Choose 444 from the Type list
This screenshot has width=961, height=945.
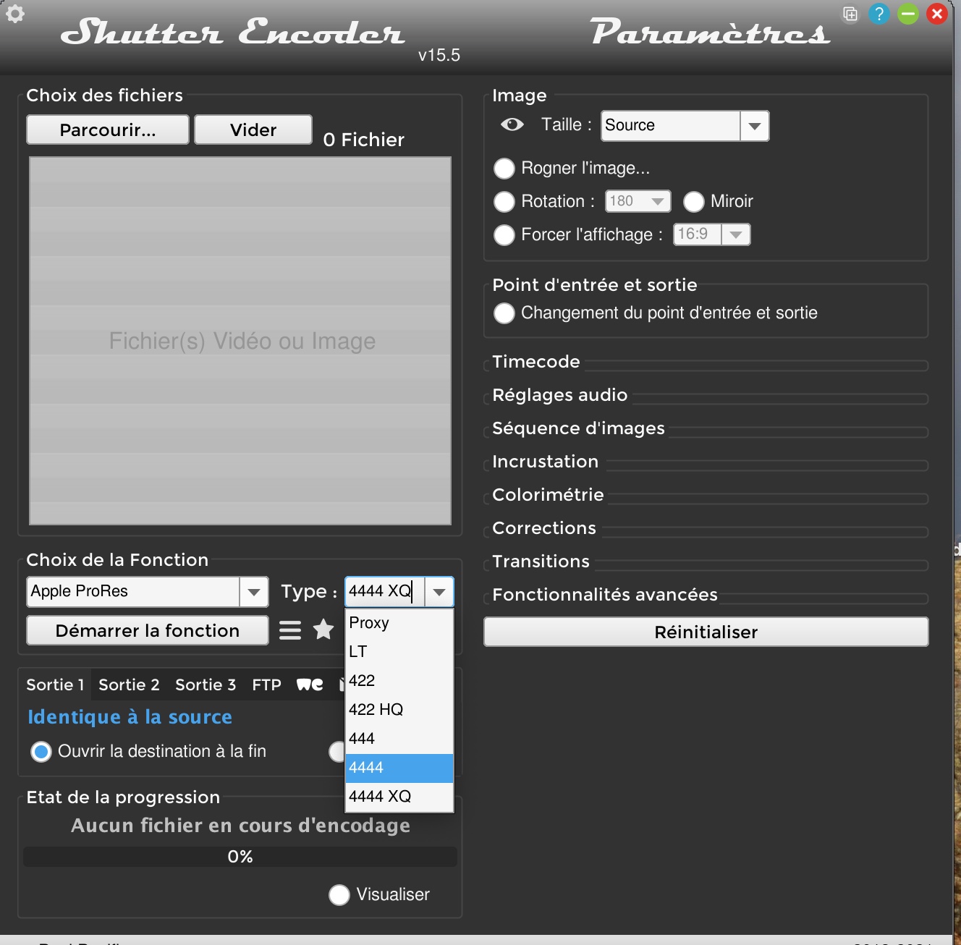point(399,739)
